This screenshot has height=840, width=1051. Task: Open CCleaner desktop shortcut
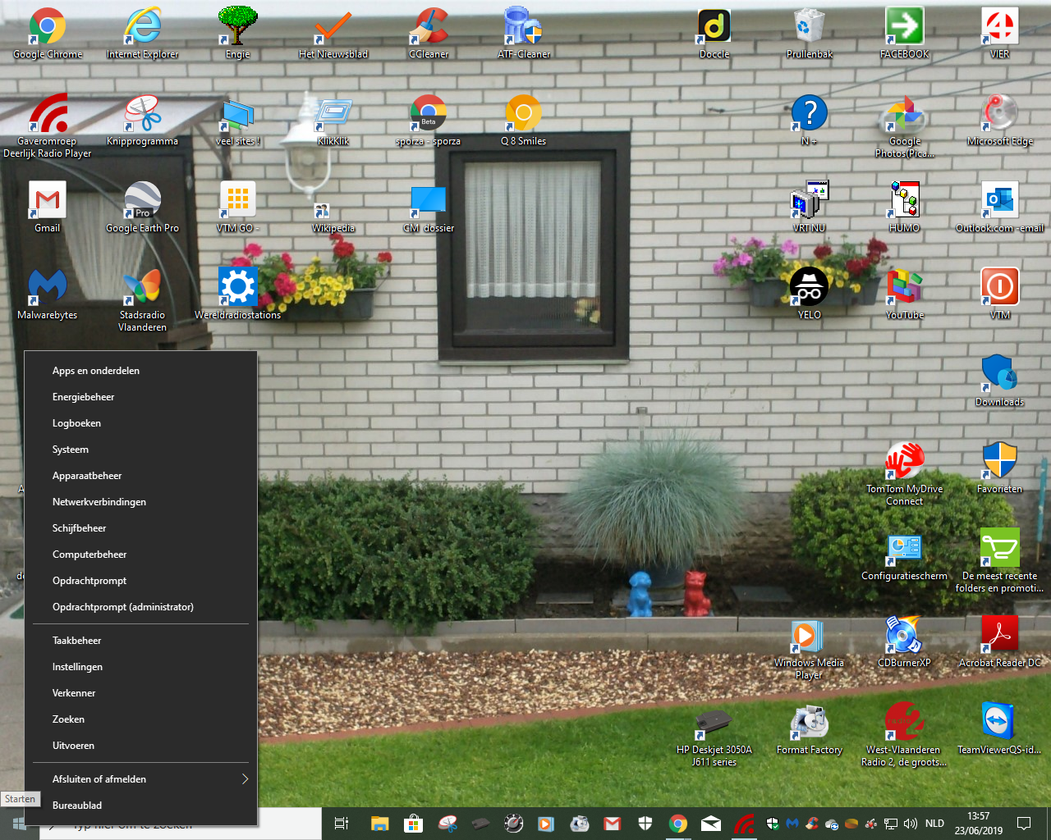(429, 28)
